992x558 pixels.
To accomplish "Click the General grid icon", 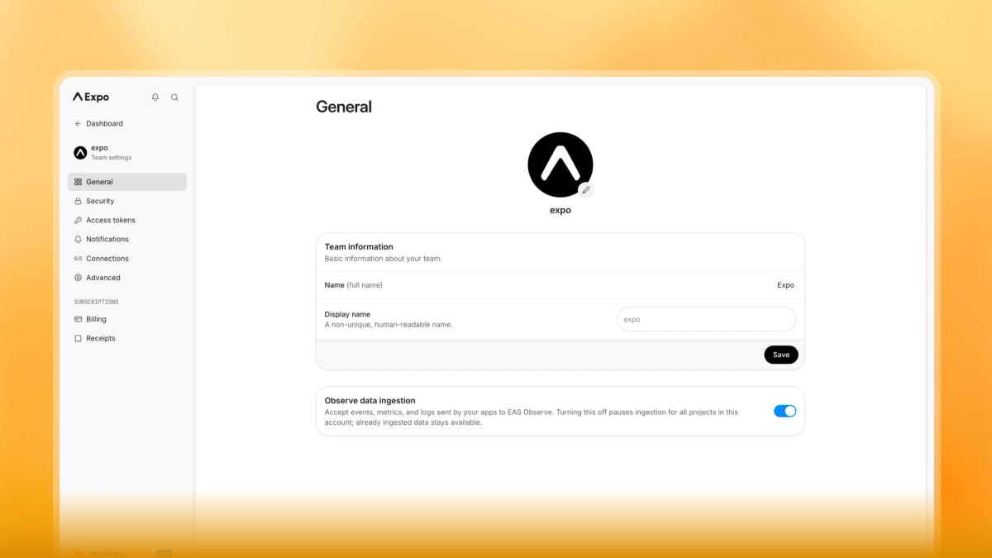I will click(78, 182).
